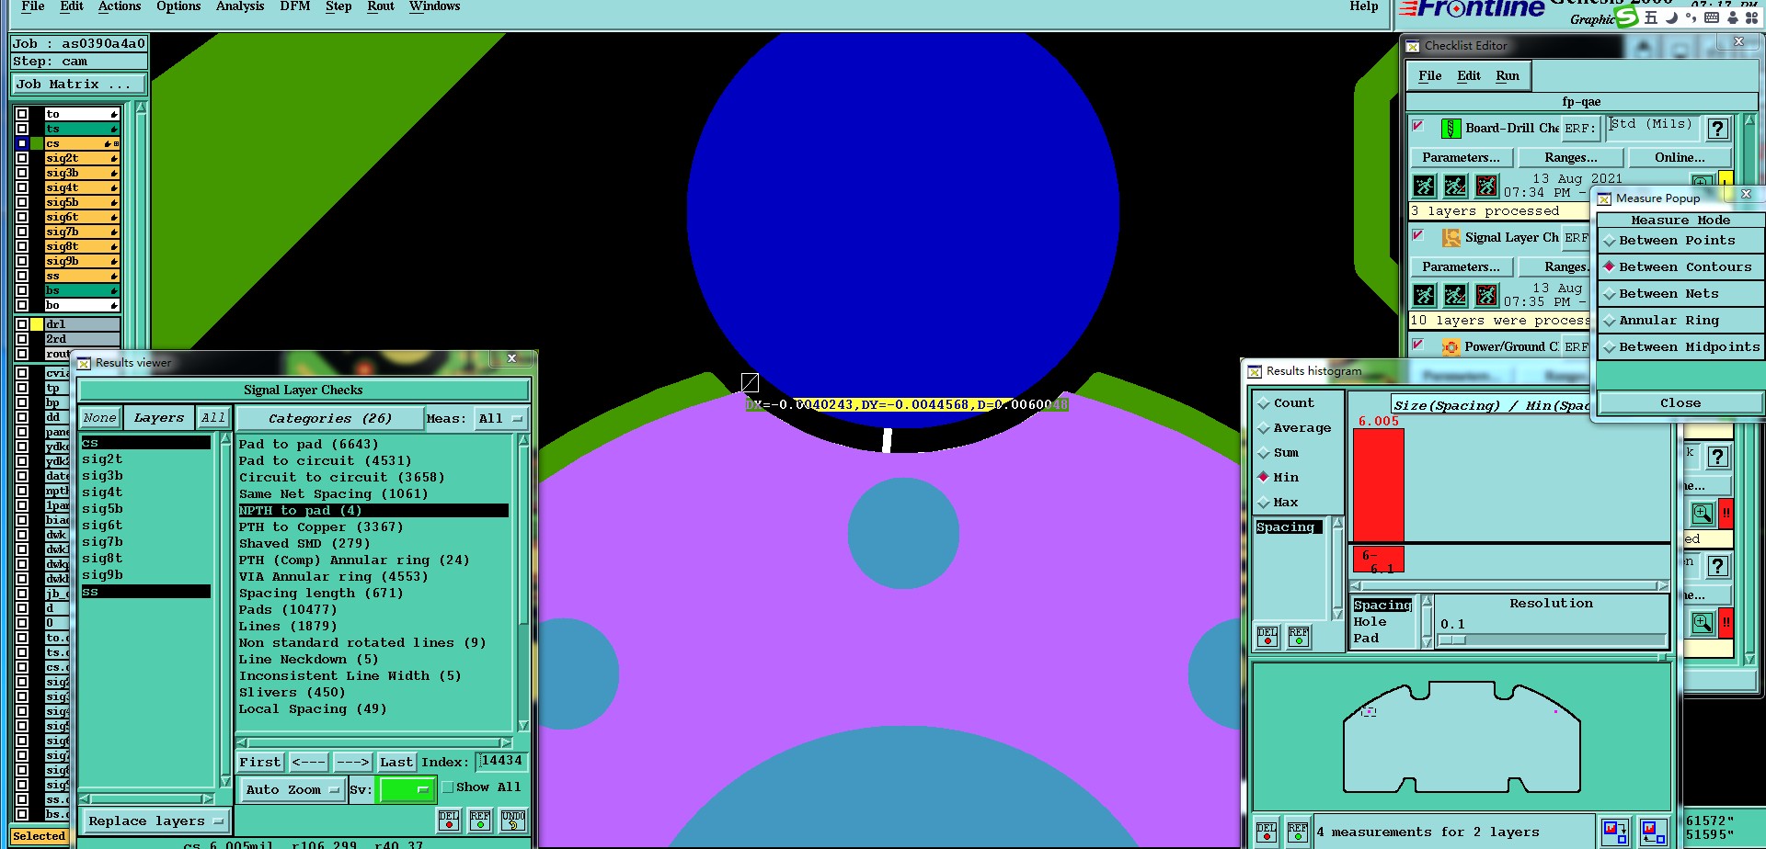Click the Last result button
1766x849 pixels.
[x=396, y=763]
